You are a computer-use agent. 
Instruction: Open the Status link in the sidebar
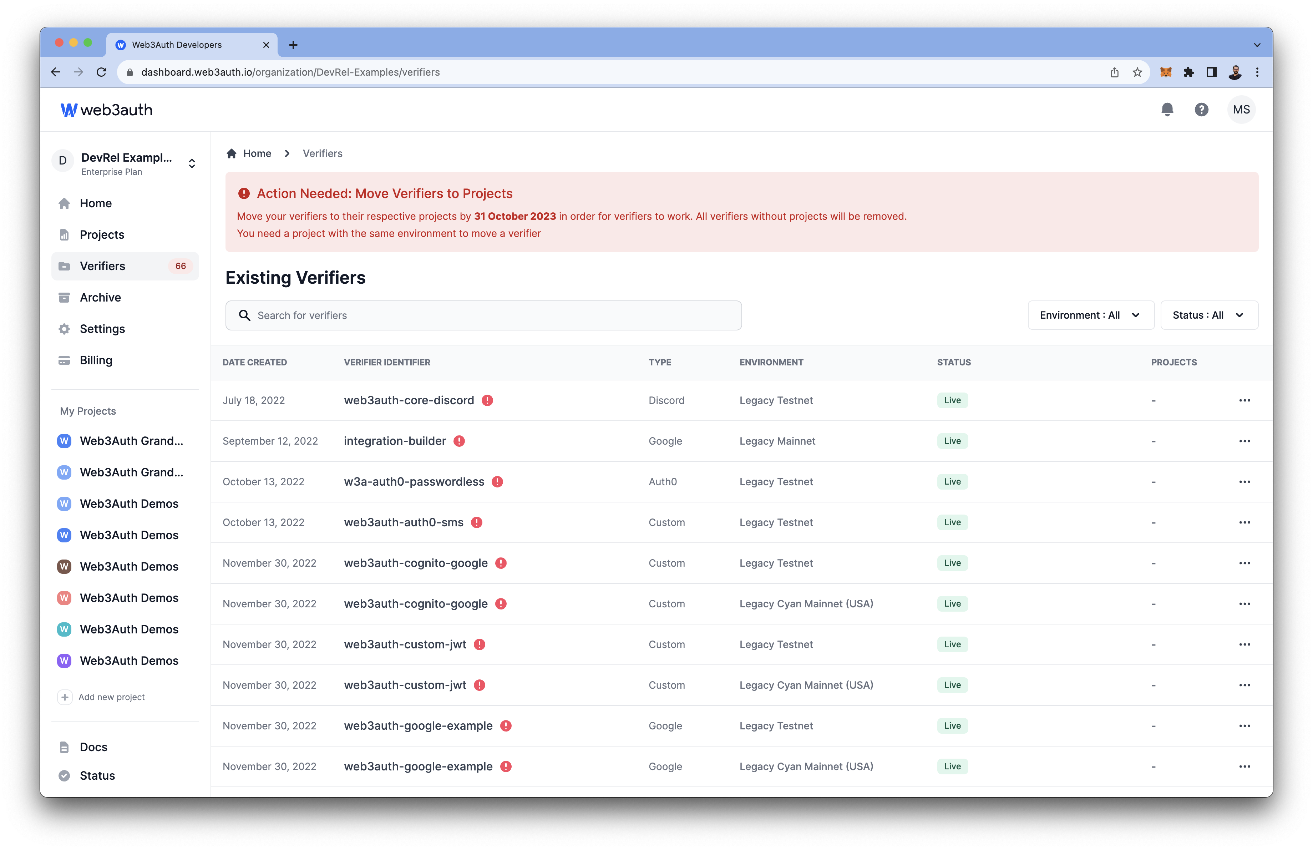[97, 775]
